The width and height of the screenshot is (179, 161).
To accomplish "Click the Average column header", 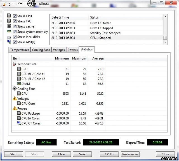I will click(x=96, y=58).
